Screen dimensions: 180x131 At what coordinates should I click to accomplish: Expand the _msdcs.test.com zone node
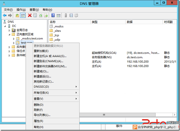[x=14, y=39]
